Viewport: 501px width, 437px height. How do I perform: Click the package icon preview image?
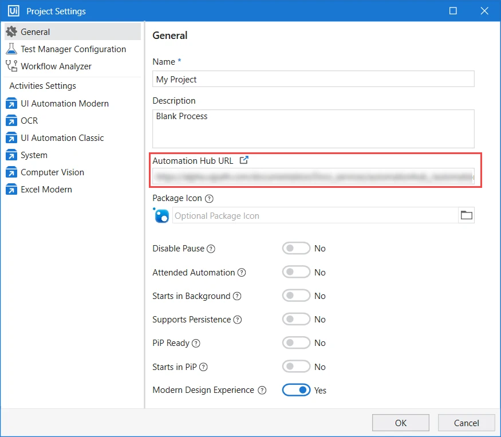point(161,215)
